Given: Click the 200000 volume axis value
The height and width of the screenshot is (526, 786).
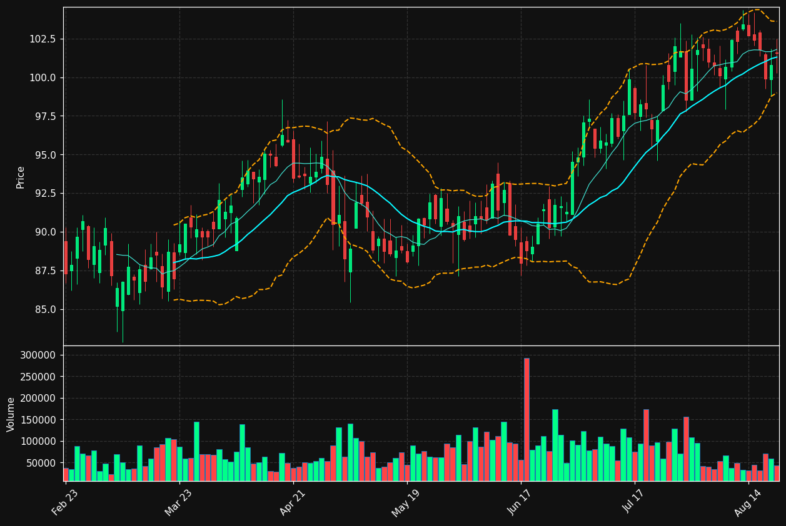Looking at the screenshot, I should click(x=39, y=399).
